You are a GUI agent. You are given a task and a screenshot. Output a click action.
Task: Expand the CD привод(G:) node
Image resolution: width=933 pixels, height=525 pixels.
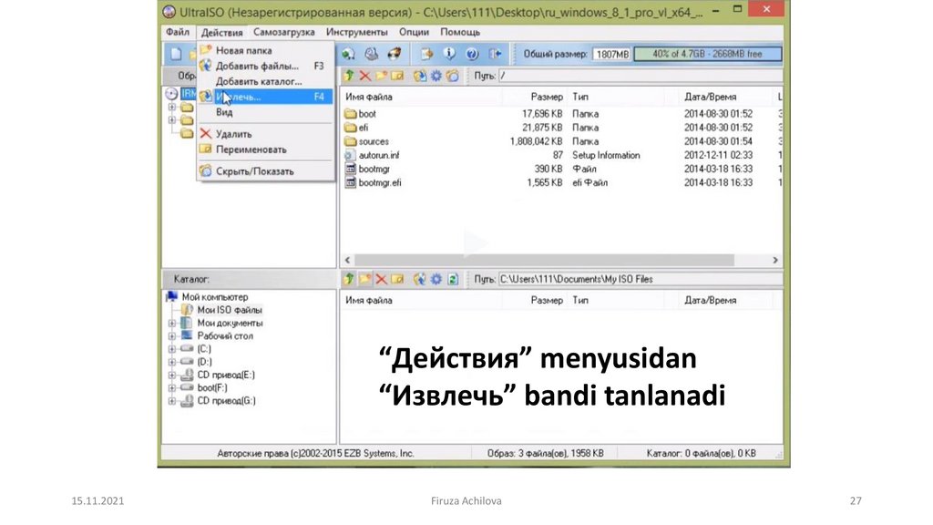pos(172,401)
